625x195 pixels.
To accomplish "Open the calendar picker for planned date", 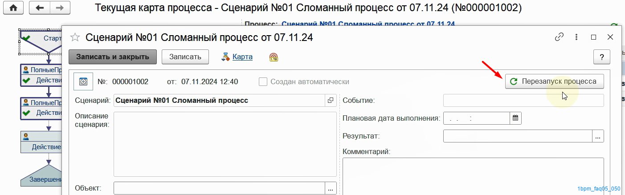I will coord(515,118).
